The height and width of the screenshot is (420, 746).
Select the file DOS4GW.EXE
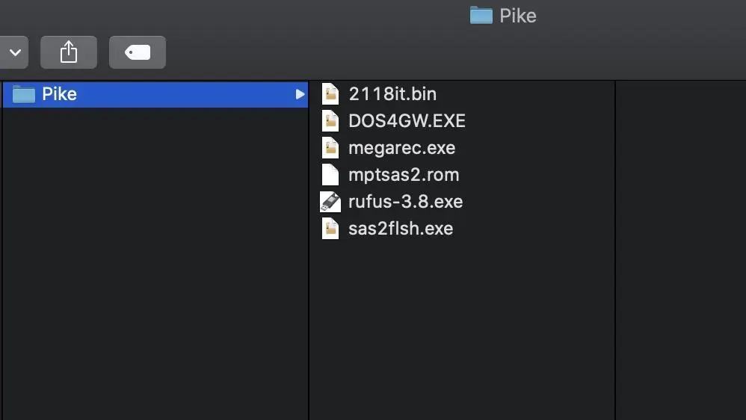[x=407, y=121]
